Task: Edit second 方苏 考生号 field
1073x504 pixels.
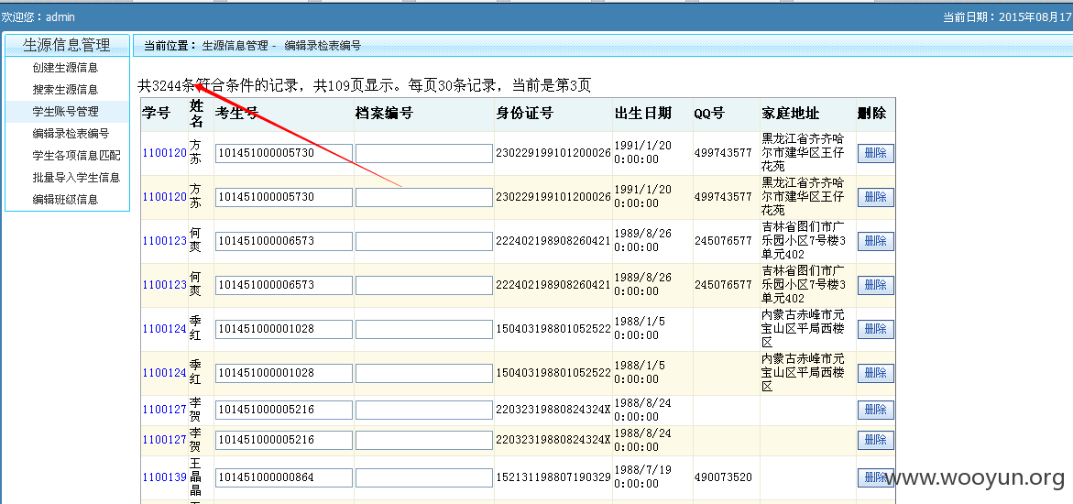Action: click(x=284, y=197)
